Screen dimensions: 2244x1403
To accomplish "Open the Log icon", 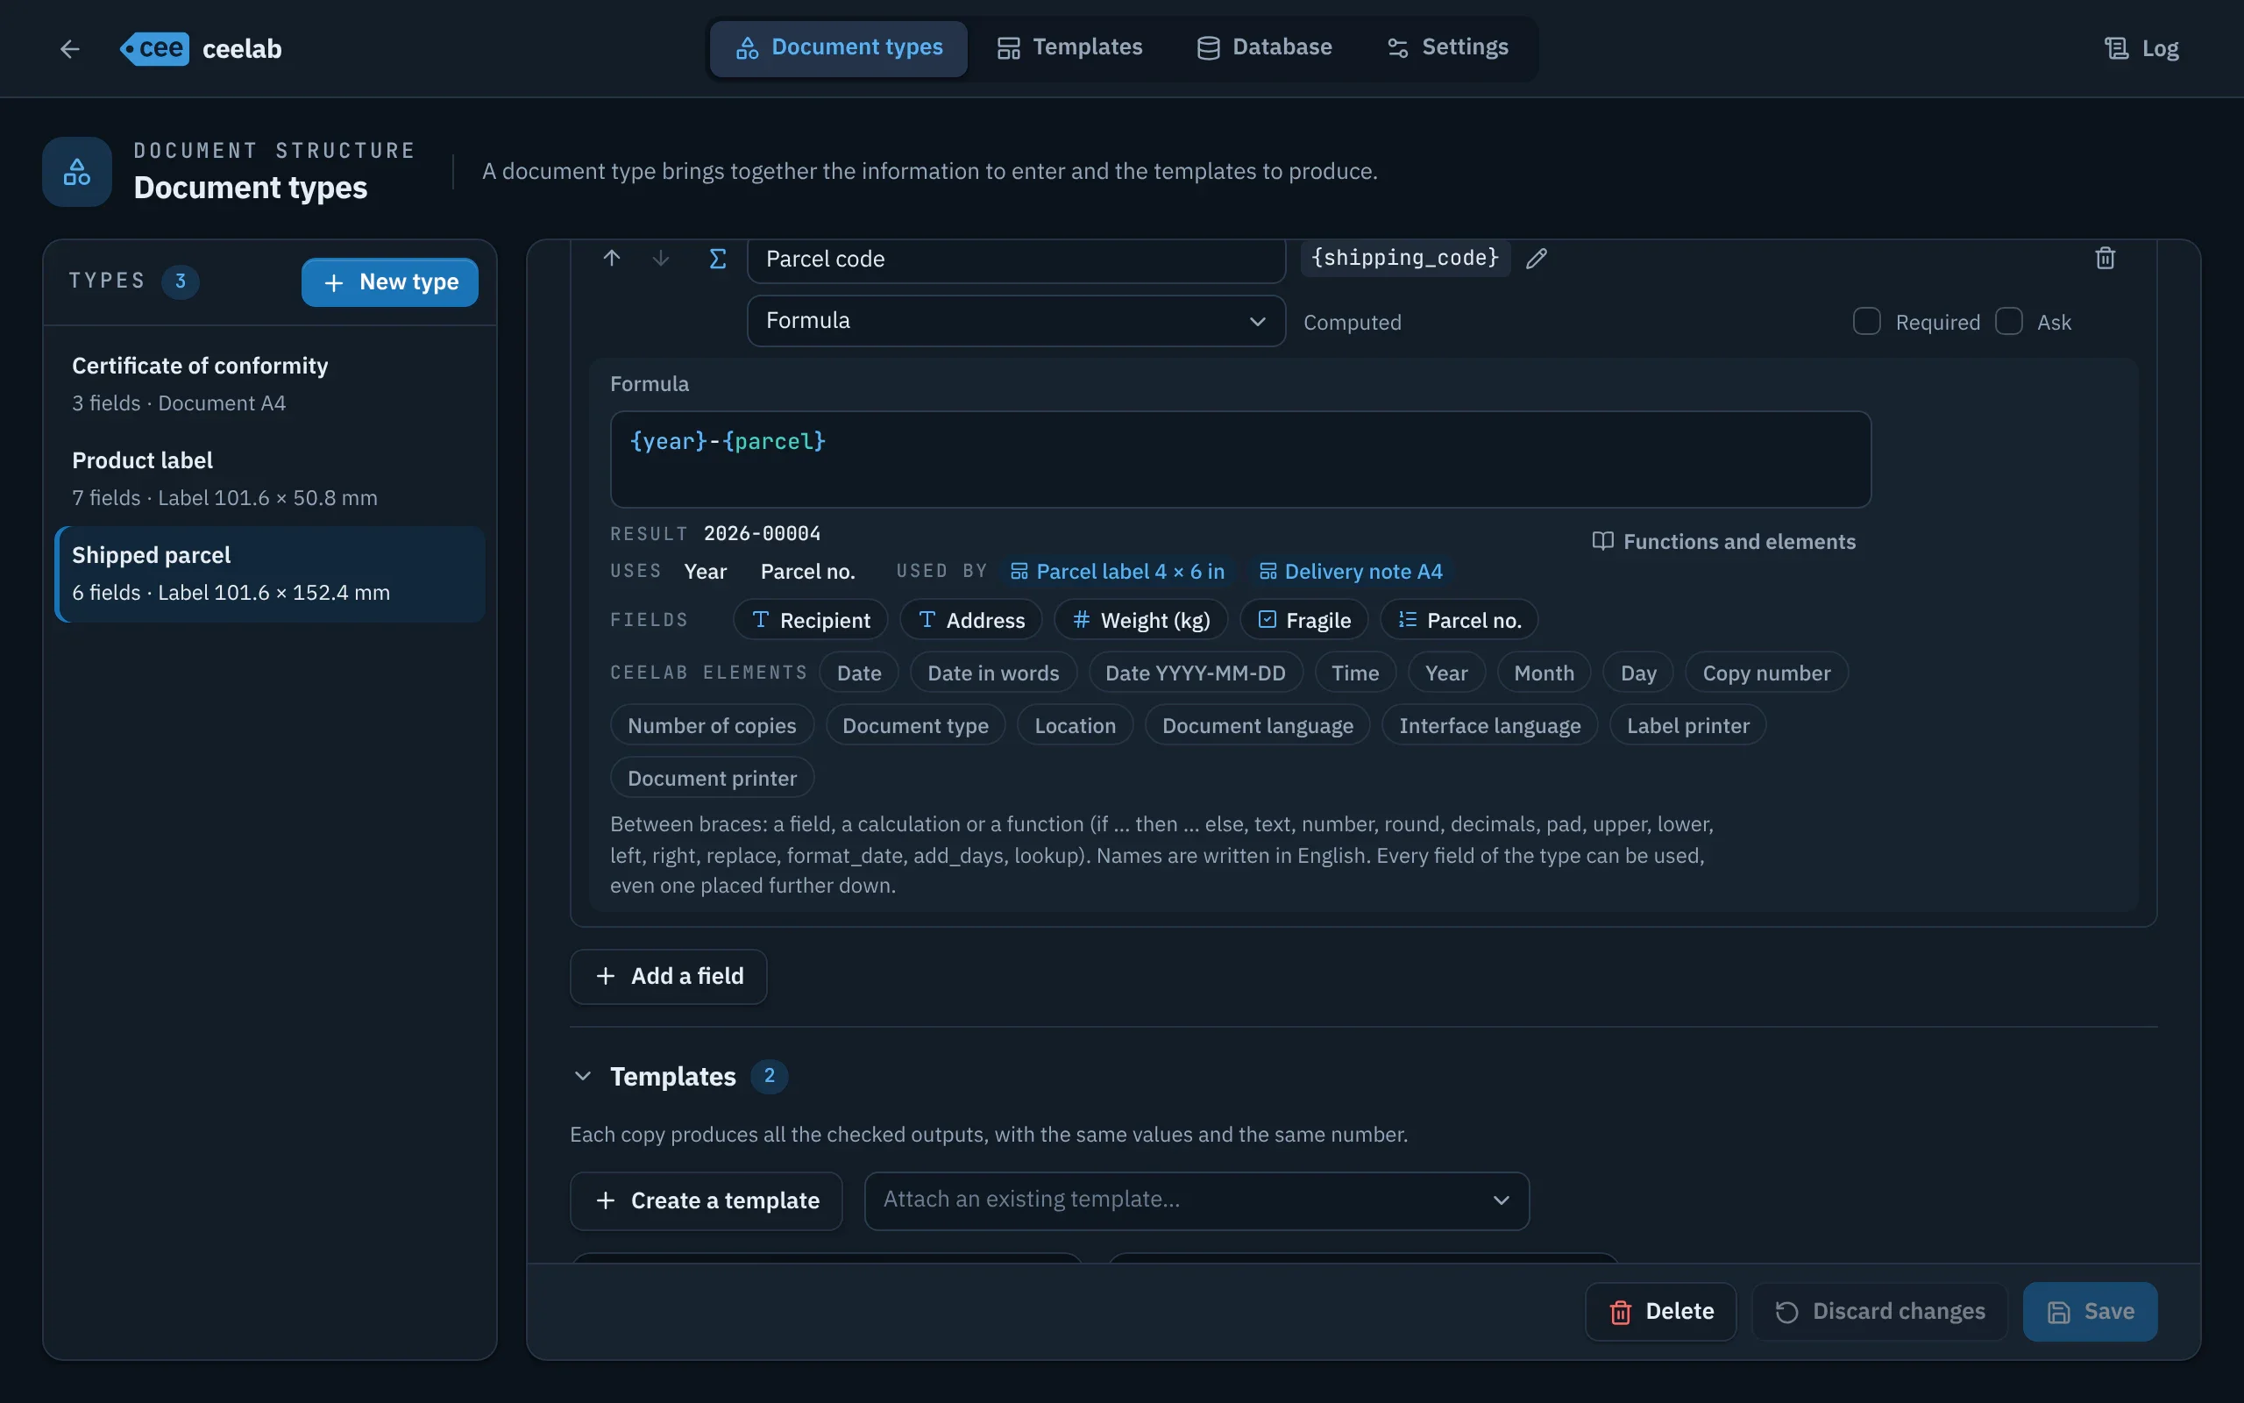I will pos(2116,48).
